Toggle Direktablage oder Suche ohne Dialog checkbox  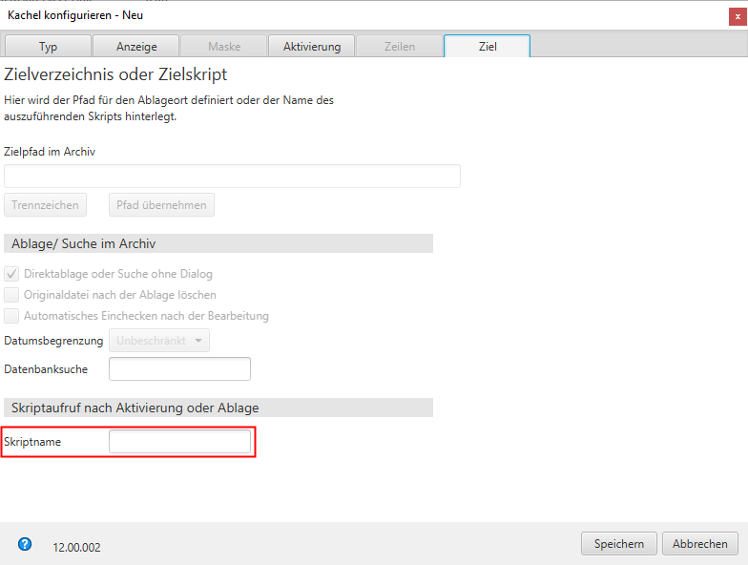pyautogui.click(x=12, y=274)
